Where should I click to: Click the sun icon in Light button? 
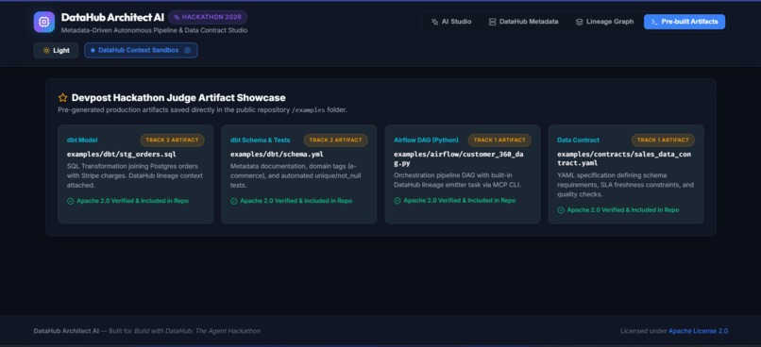pyautogui.click(x=46, y=50)
